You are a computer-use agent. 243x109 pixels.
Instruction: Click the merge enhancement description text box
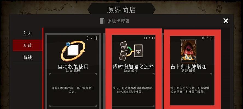(x=133, y=90)
